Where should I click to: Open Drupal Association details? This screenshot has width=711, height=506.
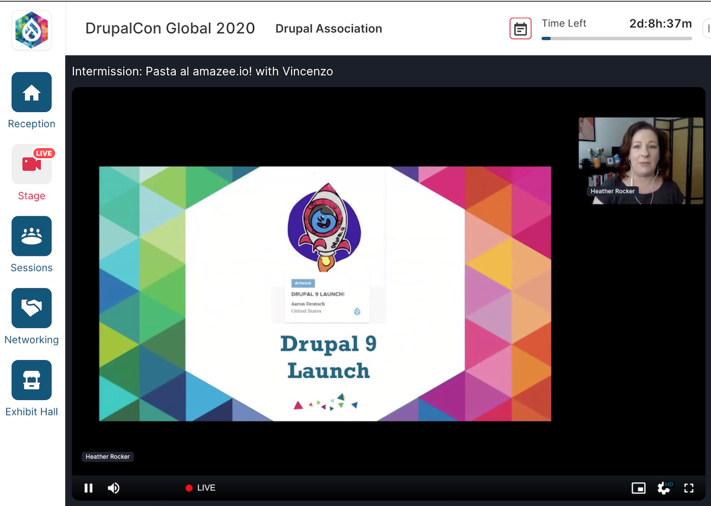[328, 28]
